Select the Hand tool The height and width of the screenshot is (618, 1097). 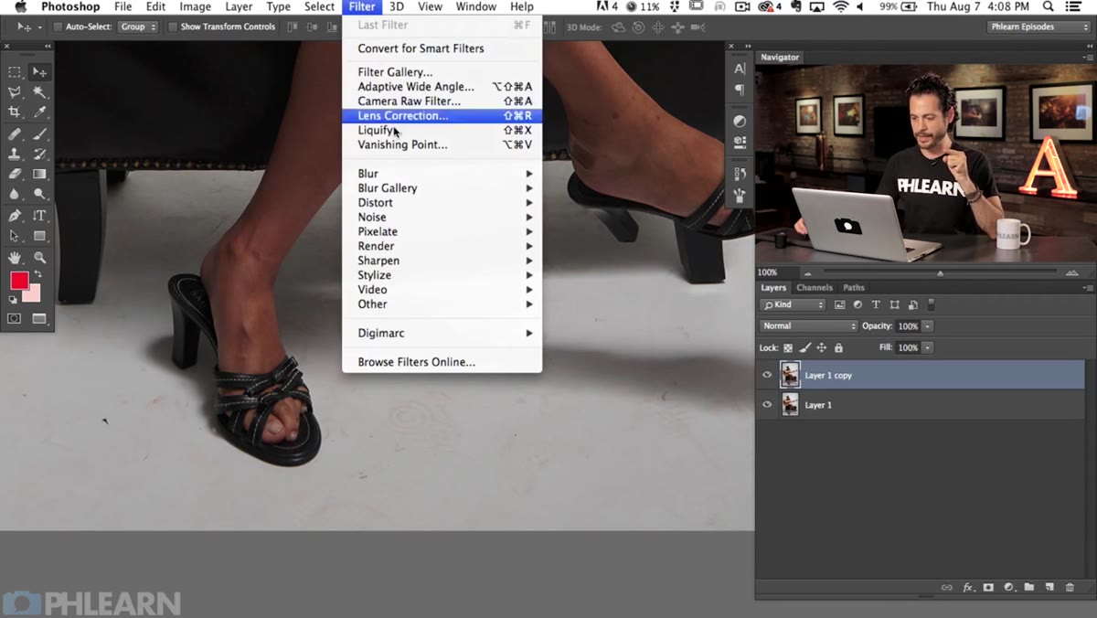pos(15,258)
